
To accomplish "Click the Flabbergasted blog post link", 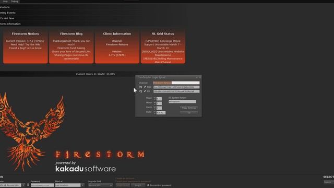I will point(71,43).
